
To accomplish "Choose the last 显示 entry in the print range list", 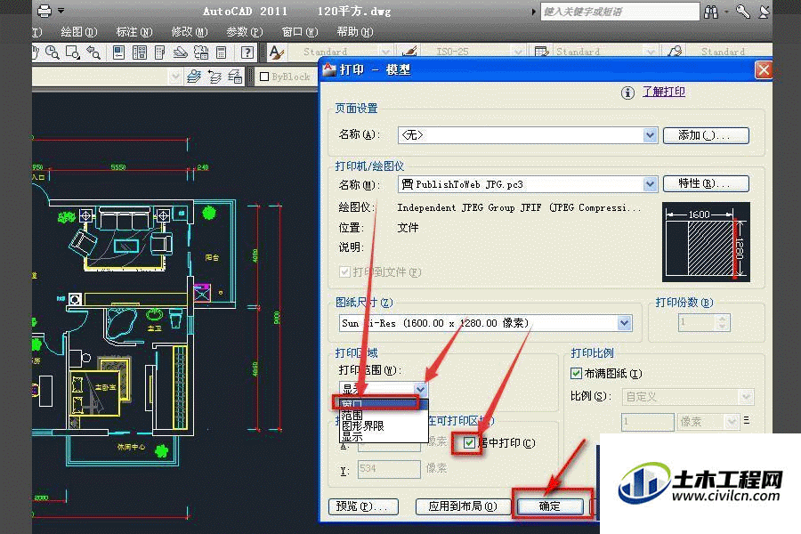I will click(x=384, y=436).
